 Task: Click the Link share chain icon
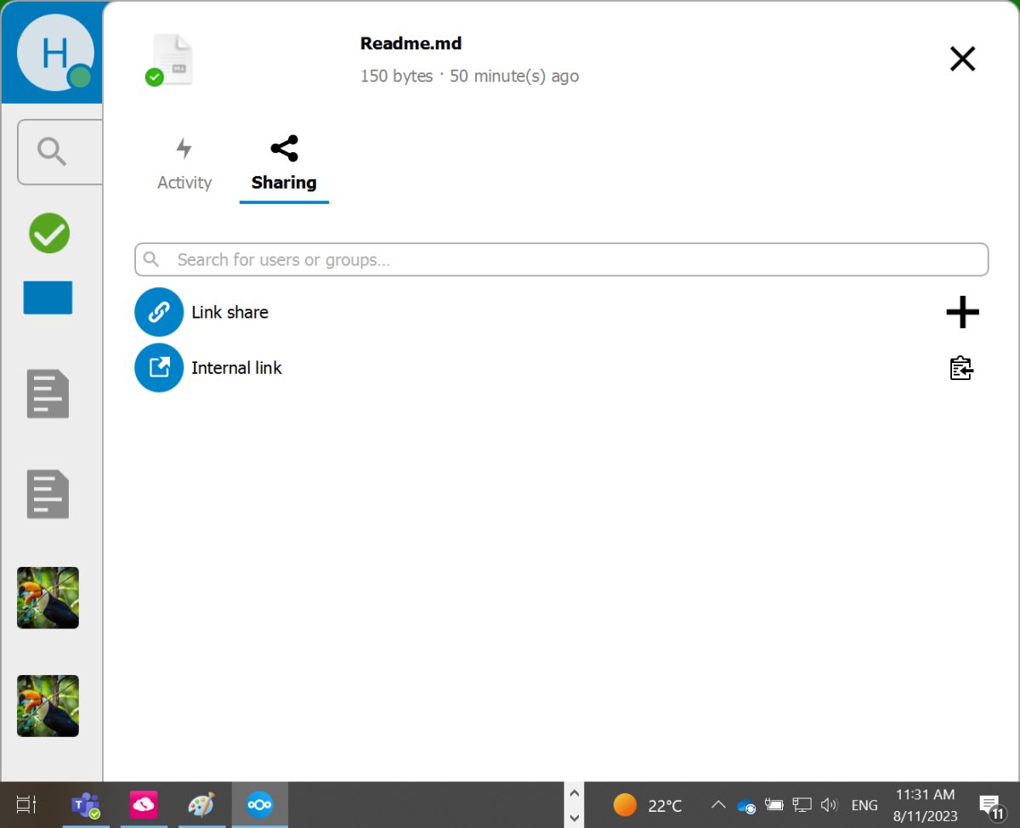click(x=159, y=312)
